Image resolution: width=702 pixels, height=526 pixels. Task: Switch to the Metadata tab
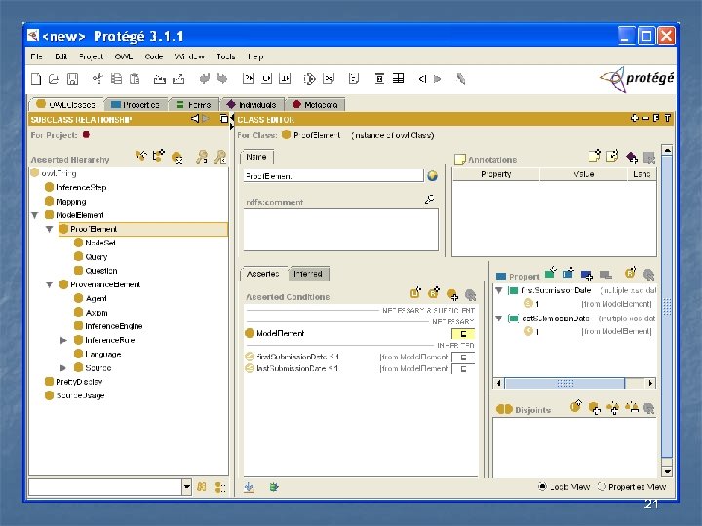click(316, 105)
